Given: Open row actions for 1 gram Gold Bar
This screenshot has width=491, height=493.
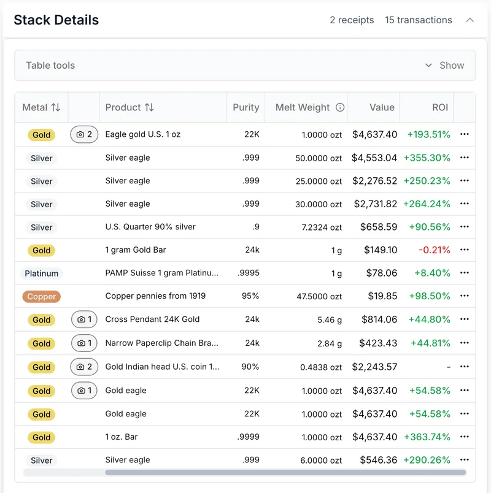Looking at the screenshot, I should 465,250.
